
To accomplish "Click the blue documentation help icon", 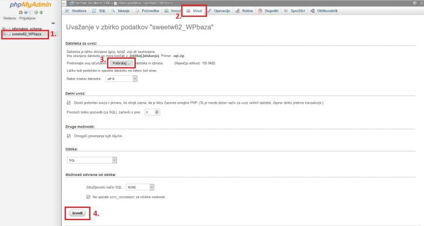I will pyautogui.click(x=26, y=12).
